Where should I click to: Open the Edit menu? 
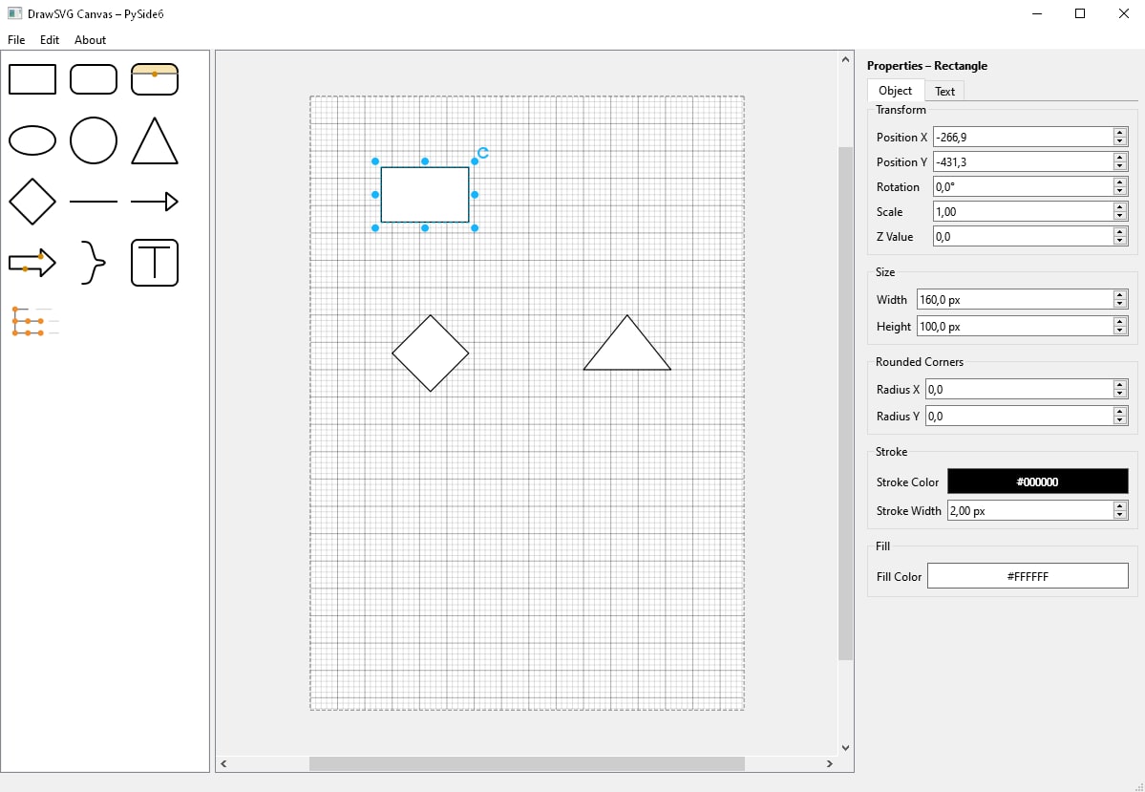tap(49, 40)
